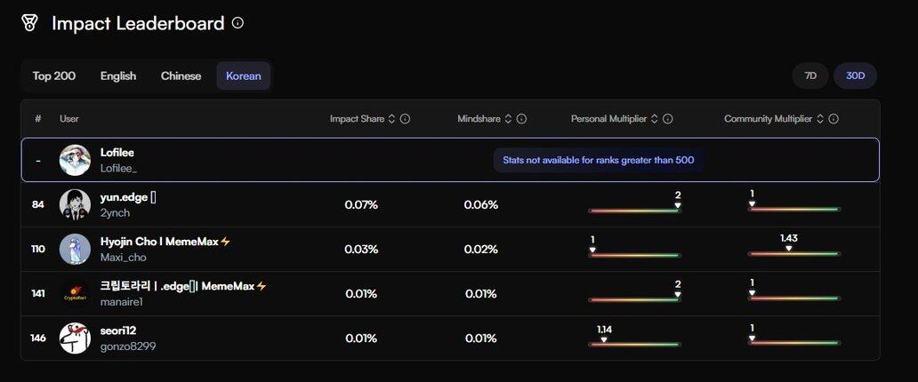Sort by Mindshare column arrows
The width and height of the screenshot is (918, 382).
click(508, 119)
